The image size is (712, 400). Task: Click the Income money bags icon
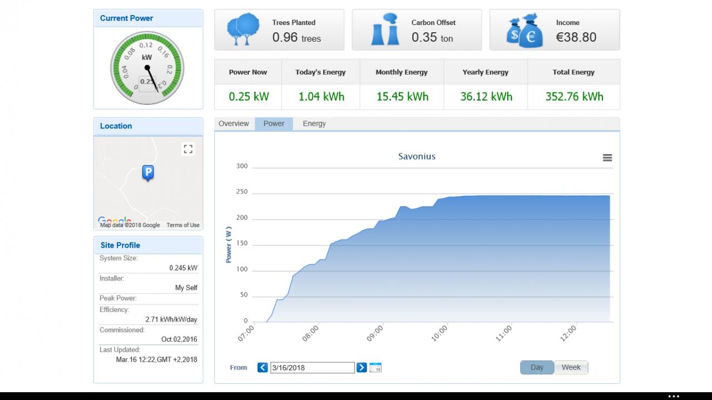pos(525,30)
